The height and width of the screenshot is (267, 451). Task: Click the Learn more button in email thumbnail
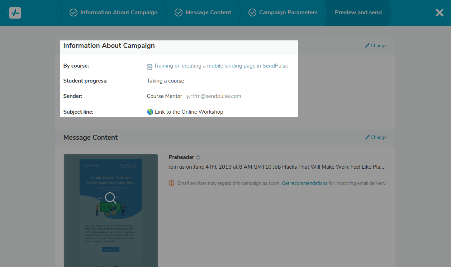110,249
